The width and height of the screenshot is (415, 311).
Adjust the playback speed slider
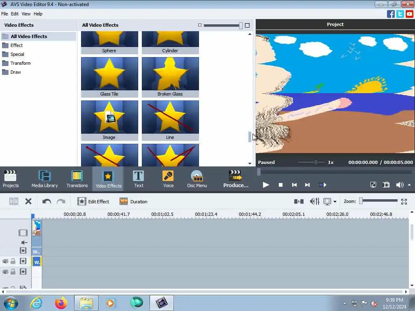point(311,162)
